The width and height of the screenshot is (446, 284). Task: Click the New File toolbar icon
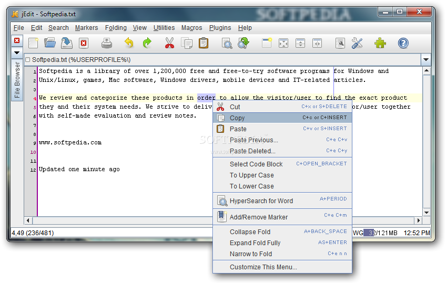33,43
